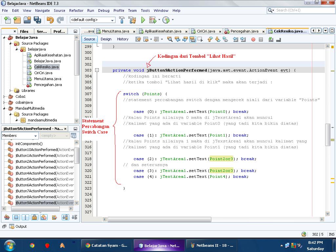The width and height of the screenshot is (336, 252).
Task: Open the Members dropdown in Navigator
Action: pyautogui.click(x=35, y=136)
